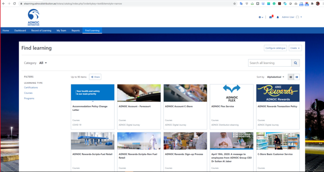Open the ADNOC Rewards banner thumbnail
This screenshot has width=324, height=172.
278,93
